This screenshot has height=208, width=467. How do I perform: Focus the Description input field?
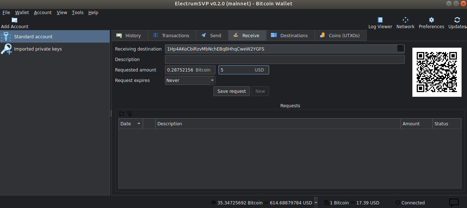tap(285, 59)
